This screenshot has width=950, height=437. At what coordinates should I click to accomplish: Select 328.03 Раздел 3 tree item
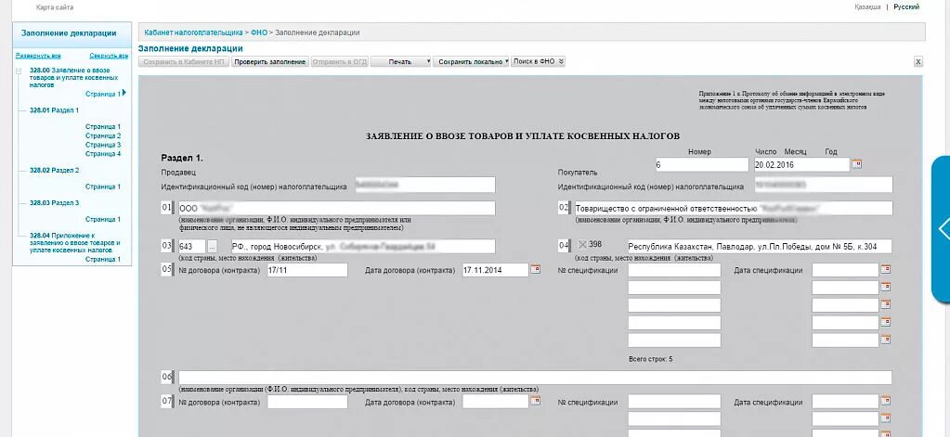click(54, 203)
